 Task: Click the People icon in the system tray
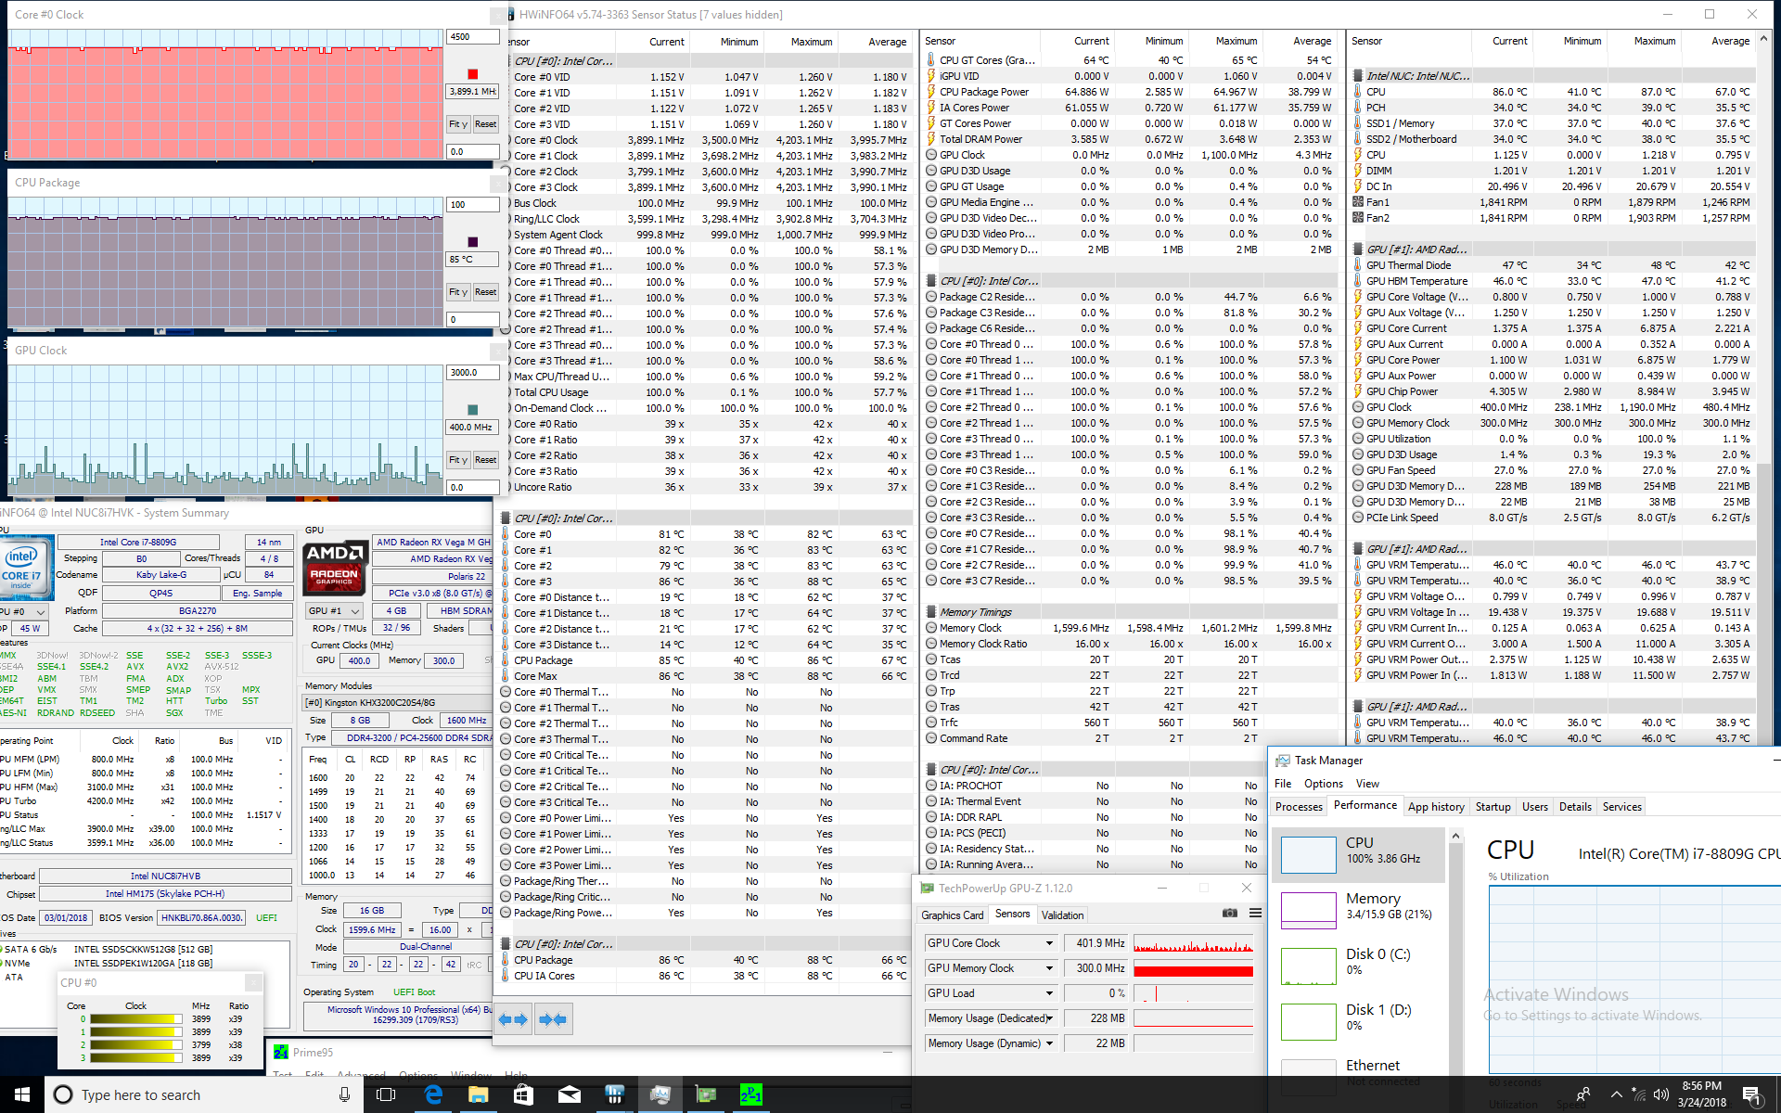[1583, 1094]
